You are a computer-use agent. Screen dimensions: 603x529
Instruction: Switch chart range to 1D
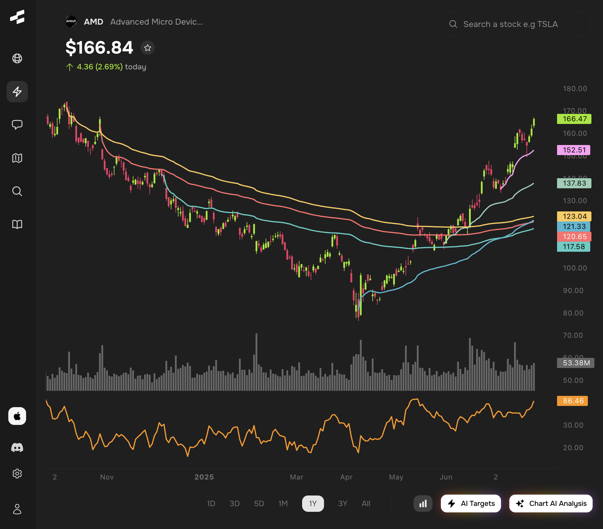pyautogui.click(x=211, y=503)
